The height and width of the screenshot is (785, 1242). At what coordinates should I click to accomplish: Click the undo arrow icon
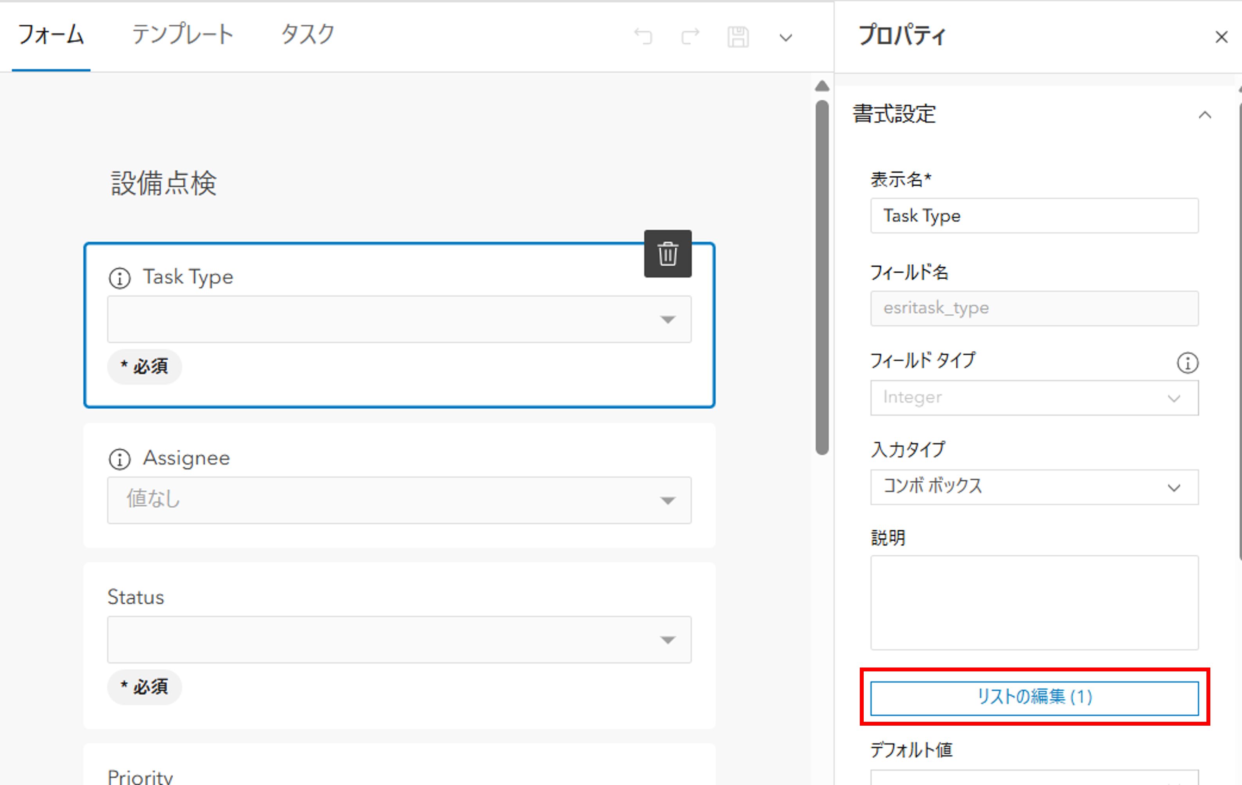pos(642,37)
